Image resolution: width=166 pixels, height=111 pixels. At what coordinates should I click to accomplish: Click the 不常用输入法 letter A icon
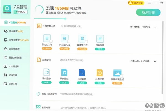click(x=39, y=26)
